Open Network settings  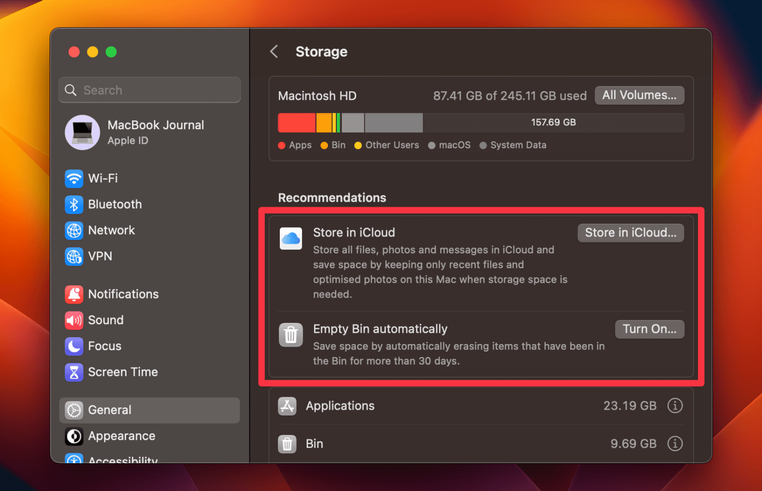(x=111, y=230)
